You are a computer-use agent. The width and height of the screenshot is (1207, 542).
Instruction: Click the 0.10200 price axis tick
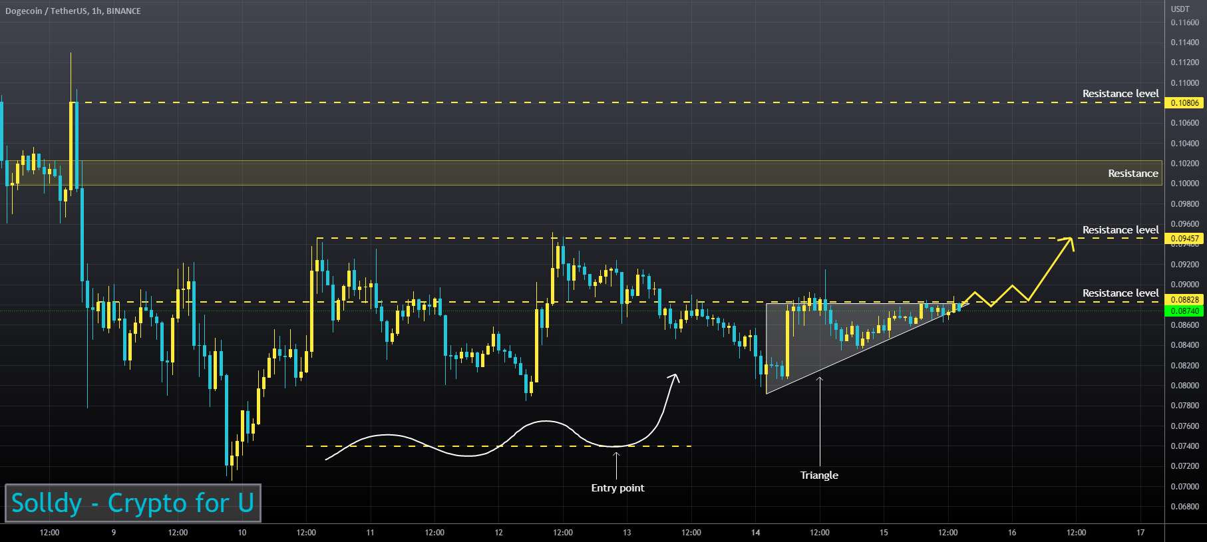click(x=1184, y=164)
